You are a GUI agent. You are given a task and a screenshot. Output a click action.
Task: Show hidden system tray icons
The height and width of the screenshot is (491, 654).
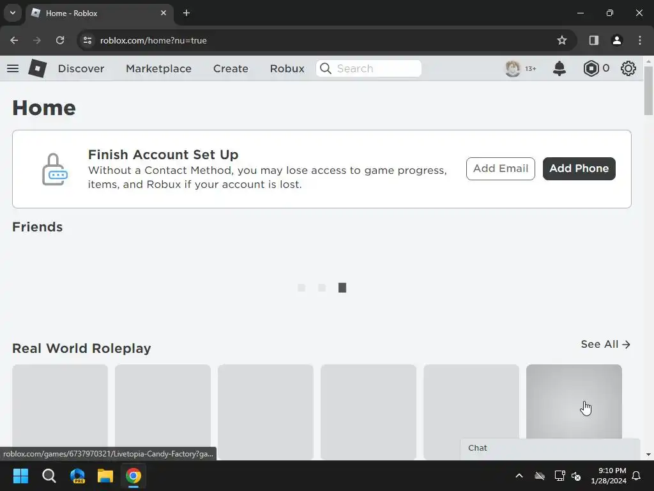click(x=519, y=476)
